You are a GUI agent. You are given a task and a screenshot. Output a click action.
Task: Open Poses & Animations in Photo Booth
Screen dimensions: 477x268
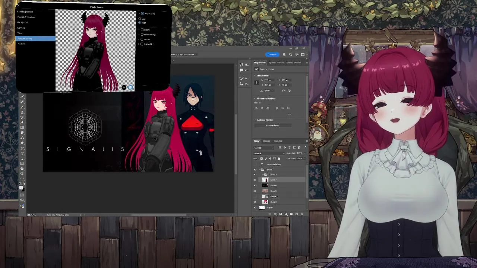[x=26, y=17]
